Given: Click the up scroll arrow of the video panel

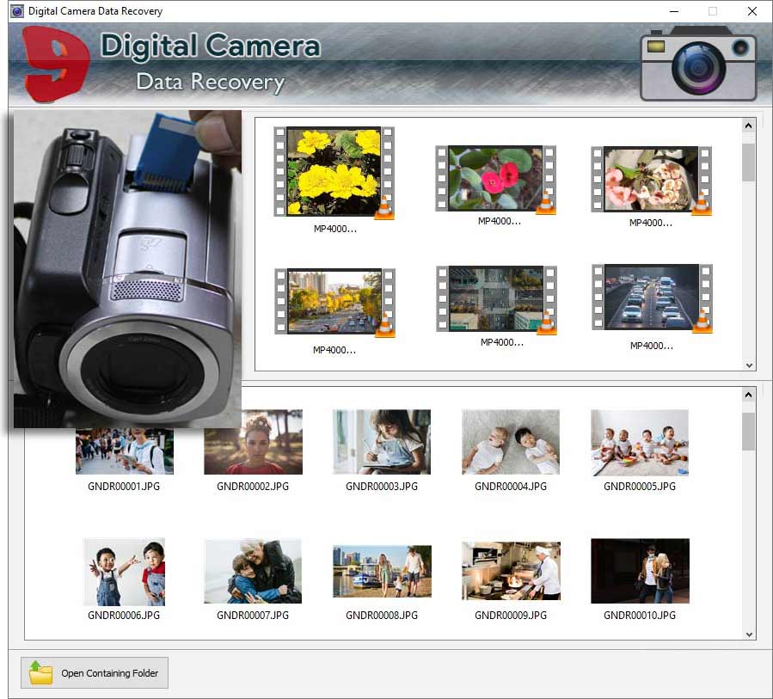Looking at the screenshot, I should (747, 125).
